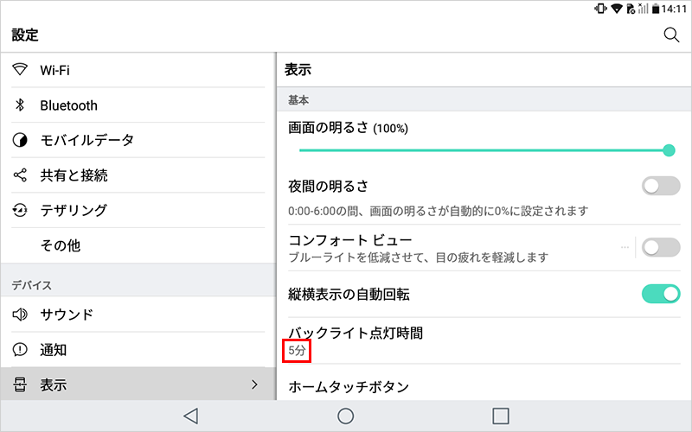Open the ホームタッチボタン setting
This screenshot has width=692, height=432.
pyautogui.click(x=484, y=383)
